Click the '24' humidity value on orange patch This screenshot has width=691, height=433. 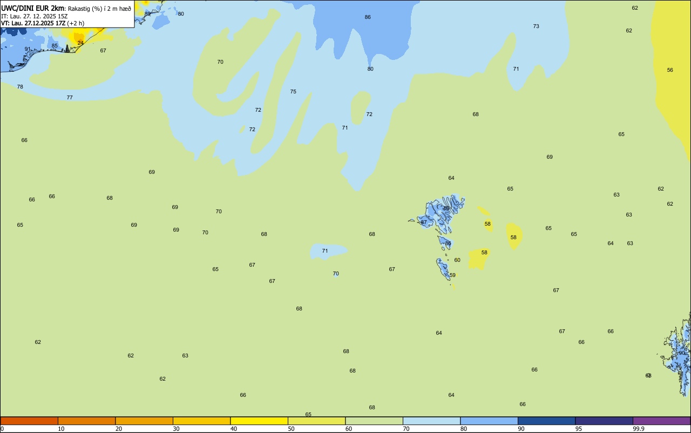pyautogui.click(x=80, y=43)
